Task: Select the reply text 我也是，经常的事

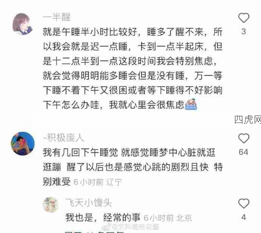Action: pyautogui.click(x=103, y=217)
